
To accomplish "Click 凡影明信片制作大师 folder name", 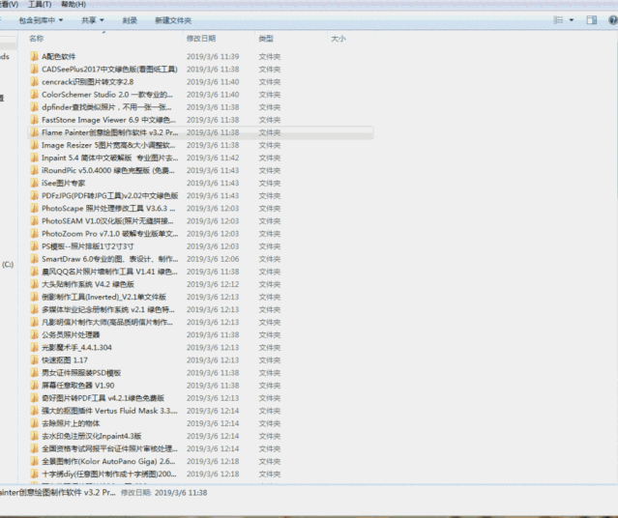I will [107, 322].
